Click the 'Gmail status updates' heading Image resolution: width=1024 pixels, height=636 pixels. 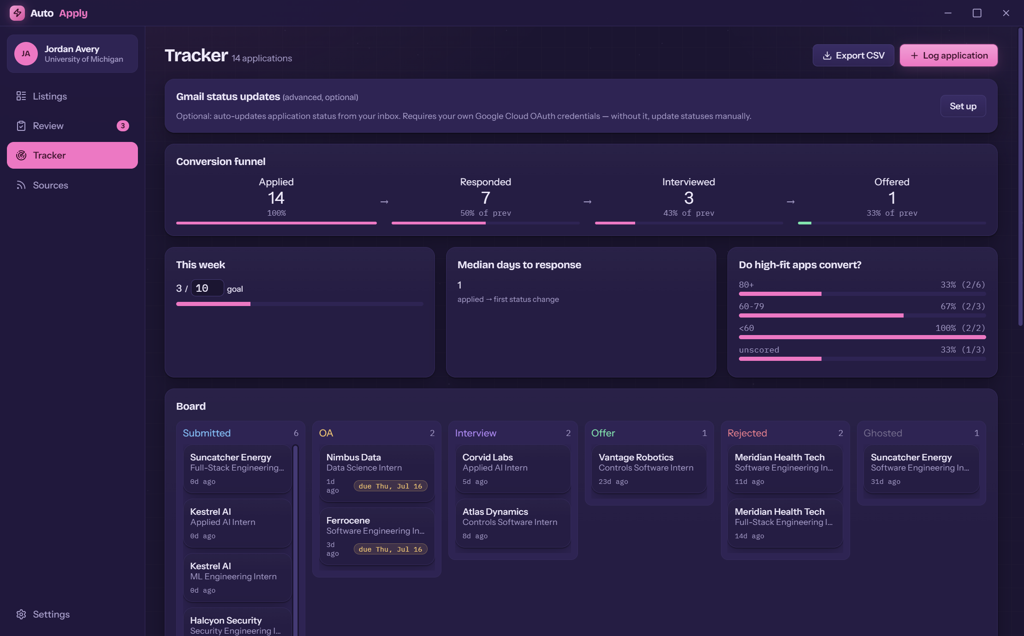pyautogui.click(x=228, y=96)
